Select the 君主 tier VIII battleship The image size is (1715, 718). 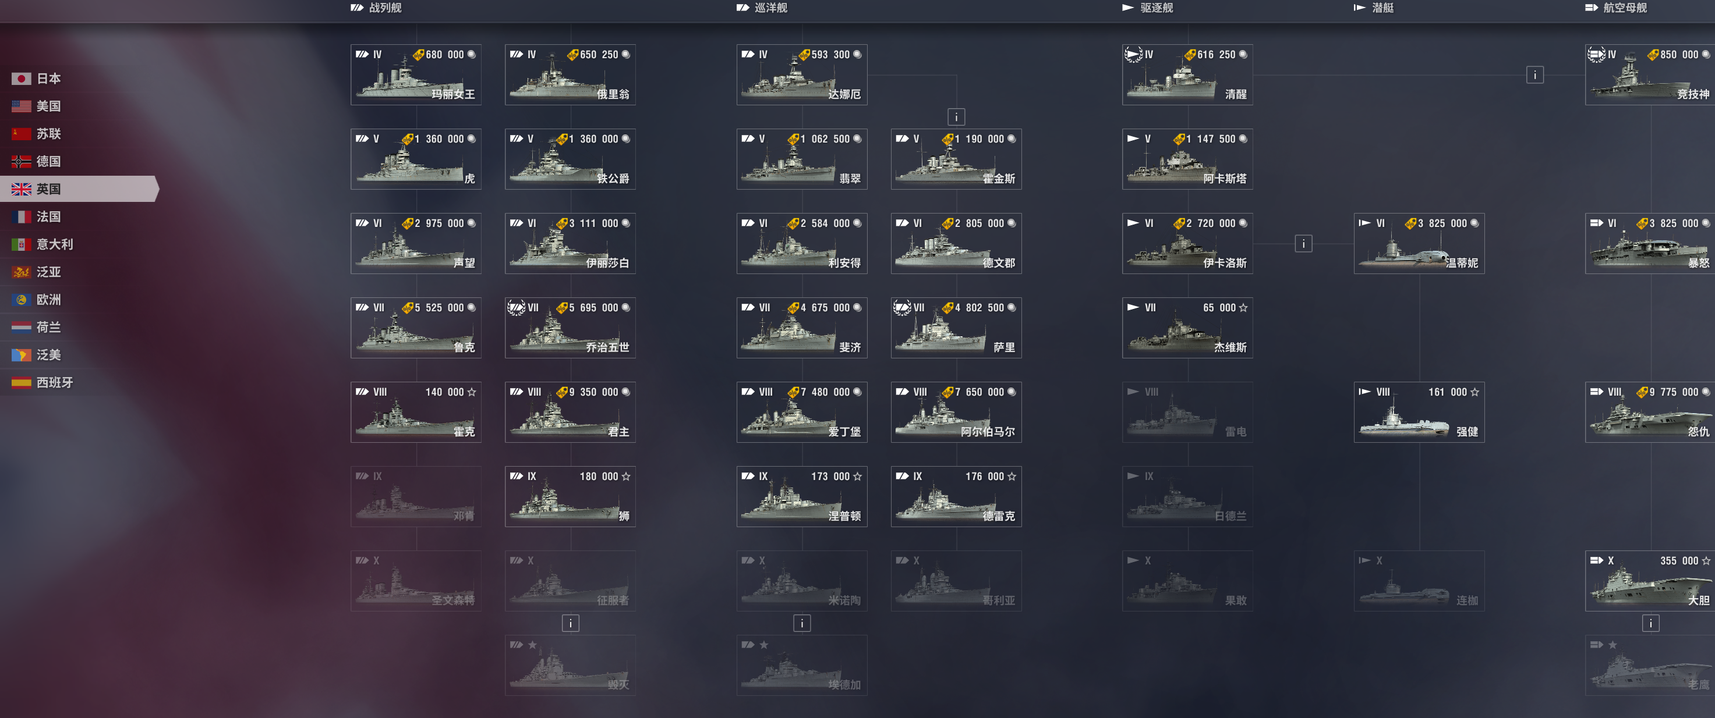[x=571, y=412]
